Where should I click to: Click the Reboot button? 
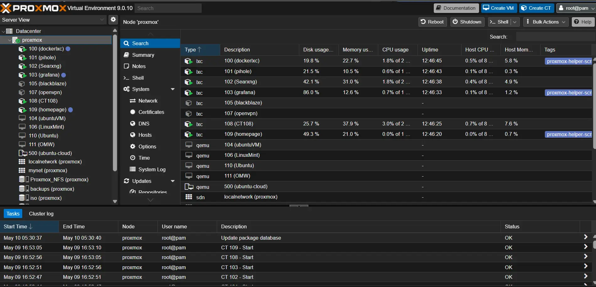433,22
